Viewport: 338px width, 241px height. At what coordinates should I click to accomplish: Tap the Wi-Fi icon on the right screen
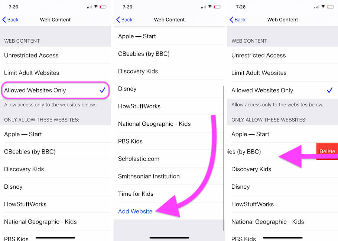[x=323, y=7]
